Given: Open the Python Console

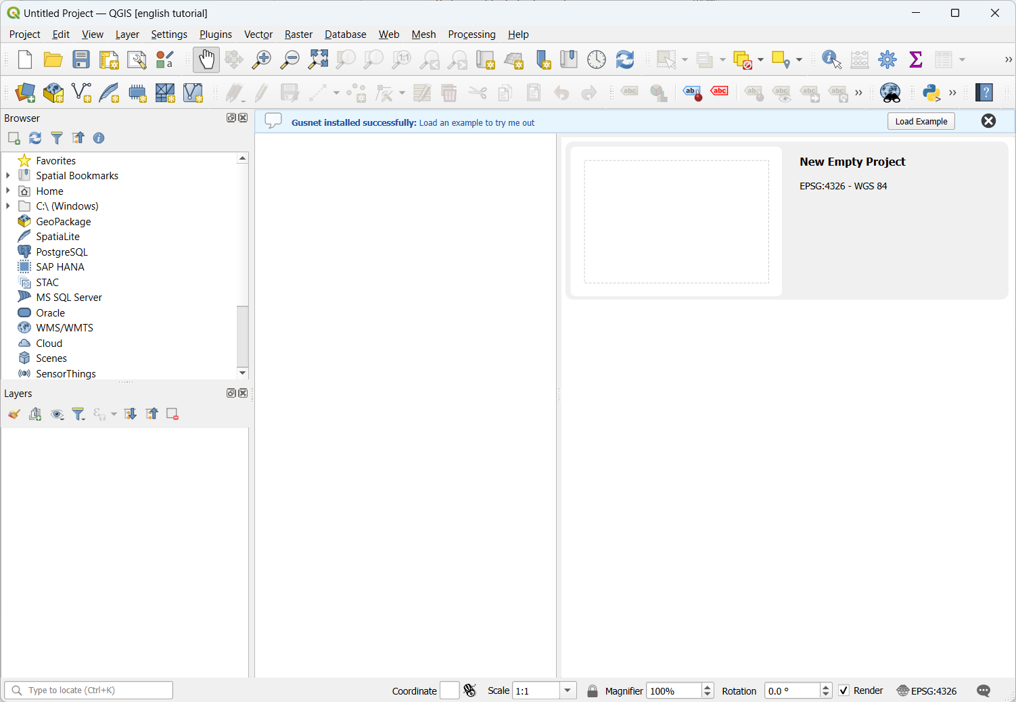Looking at the screenshot, I should (x=931, y=93).
